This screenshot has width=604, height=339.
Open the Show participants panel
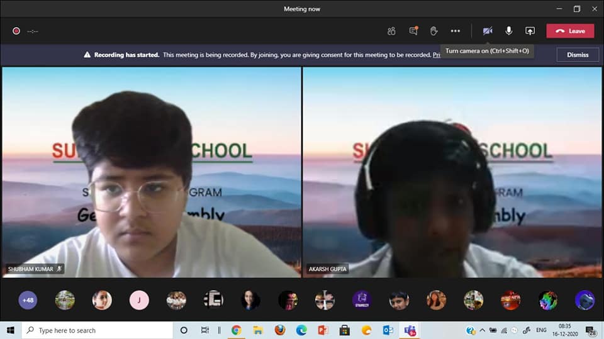click(x=391, y=31)
